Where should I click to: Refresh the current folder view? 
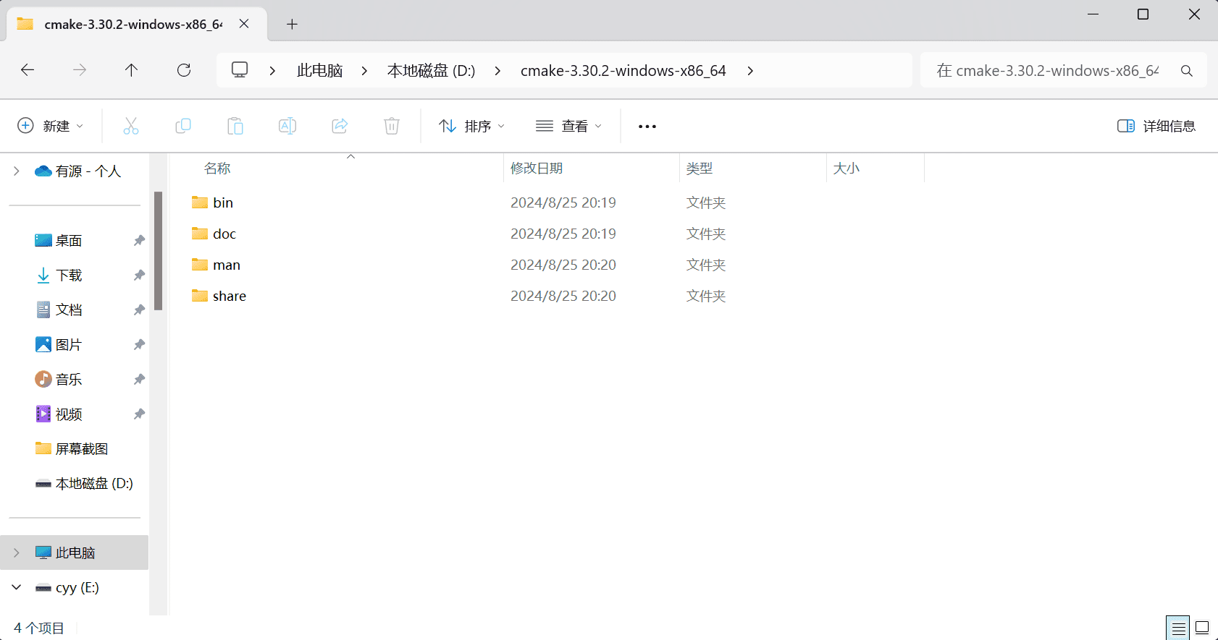184,70
